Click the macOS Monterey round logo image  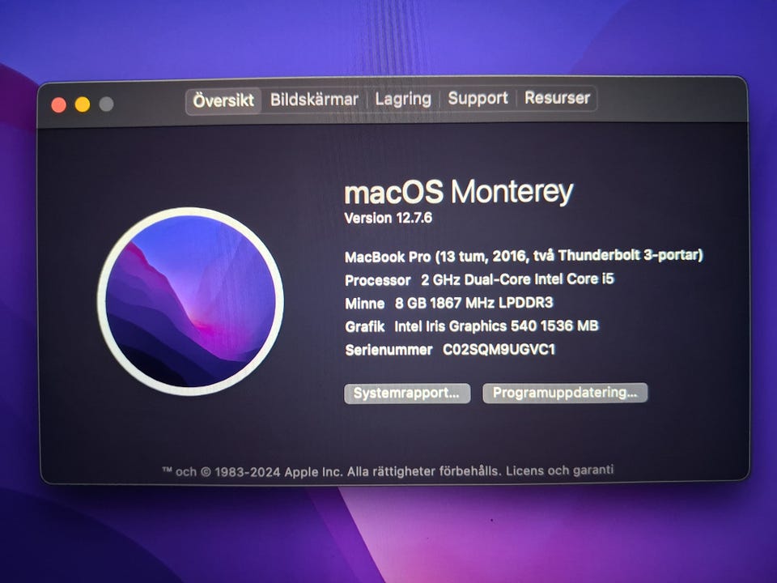[x=190, y=301]
